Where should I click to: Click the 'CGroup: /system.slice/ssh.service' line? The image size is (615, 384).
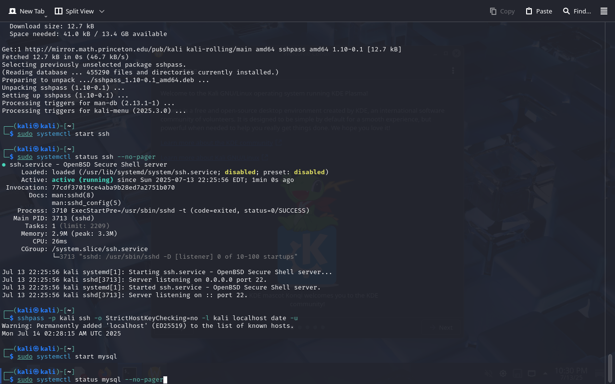pos(85,249)
